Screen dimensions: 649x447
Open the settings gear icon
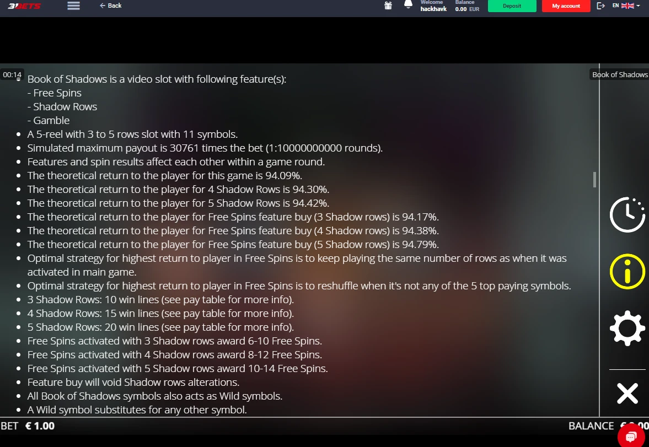[627, 328]
